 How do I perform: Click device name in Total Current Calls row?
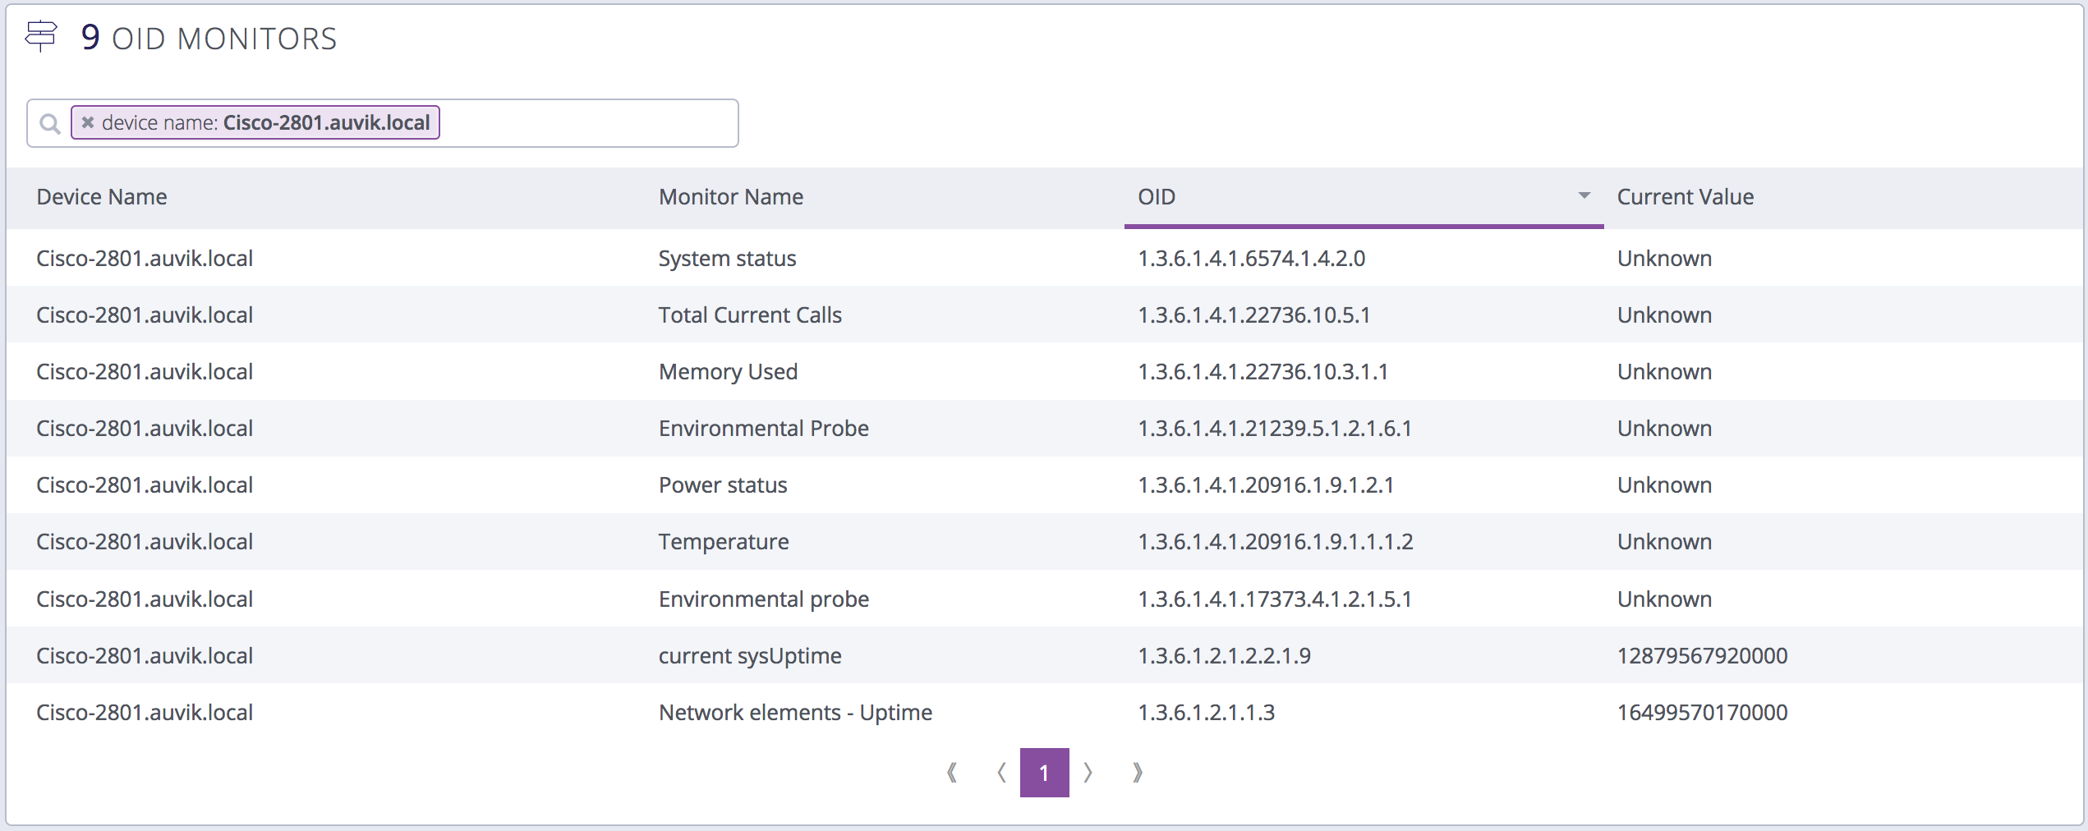[145, 315]
